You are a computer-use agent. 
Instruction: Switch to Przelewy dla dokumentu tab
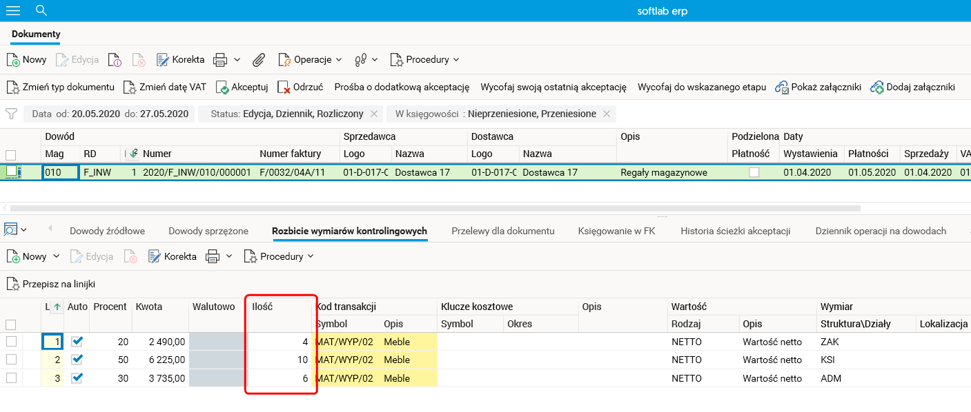click(x=502, y=231)
